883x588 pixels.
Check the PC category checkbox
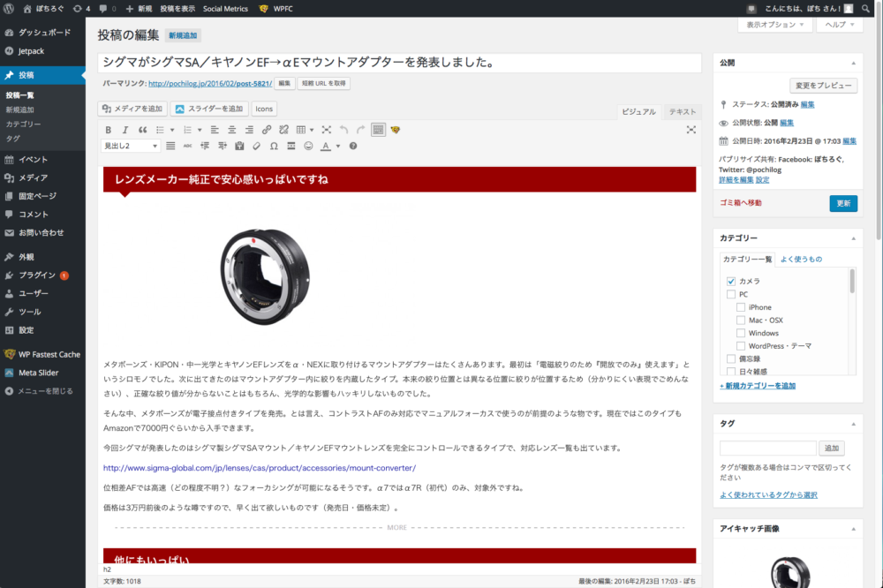pos(730,294)
